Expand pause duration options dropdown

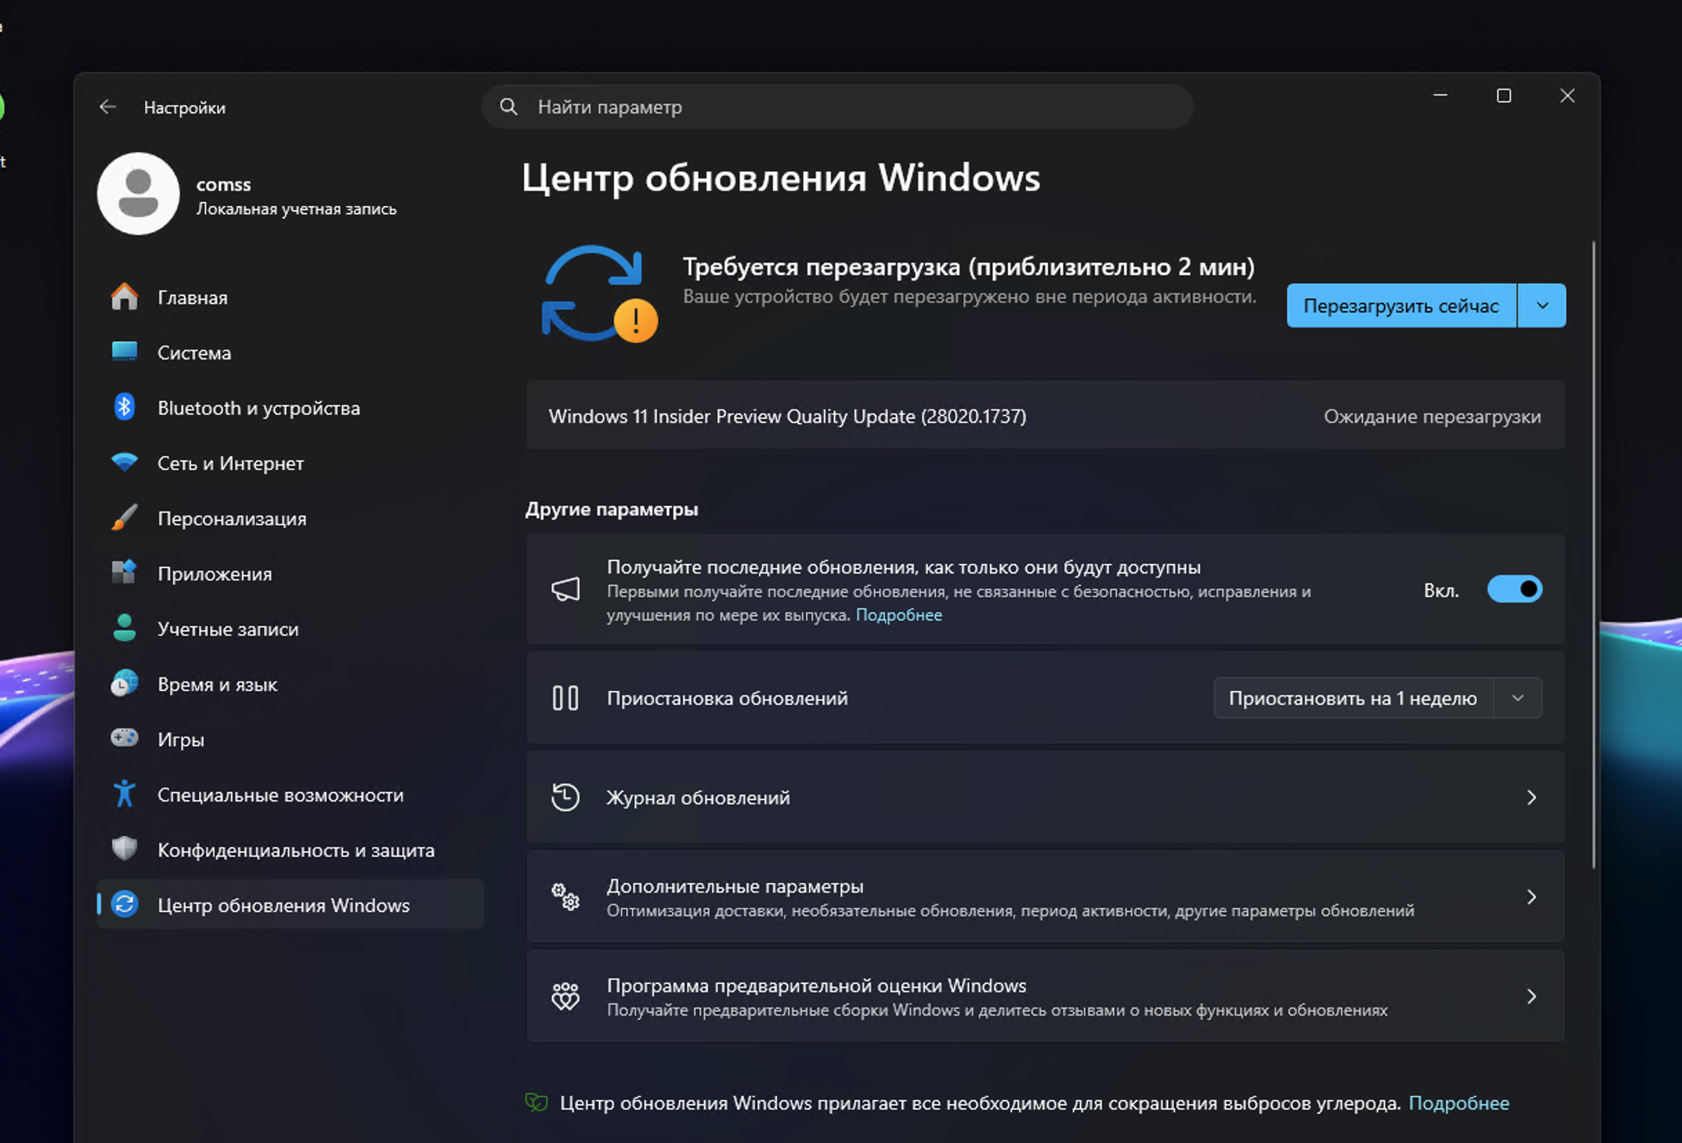(1518, 697)
